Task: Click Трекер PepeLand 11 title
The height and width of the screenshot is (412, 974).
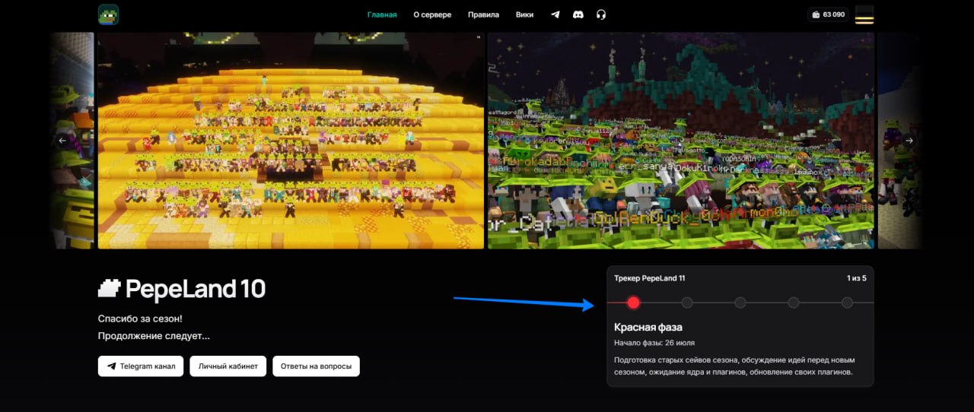Action: coord(650,278)
